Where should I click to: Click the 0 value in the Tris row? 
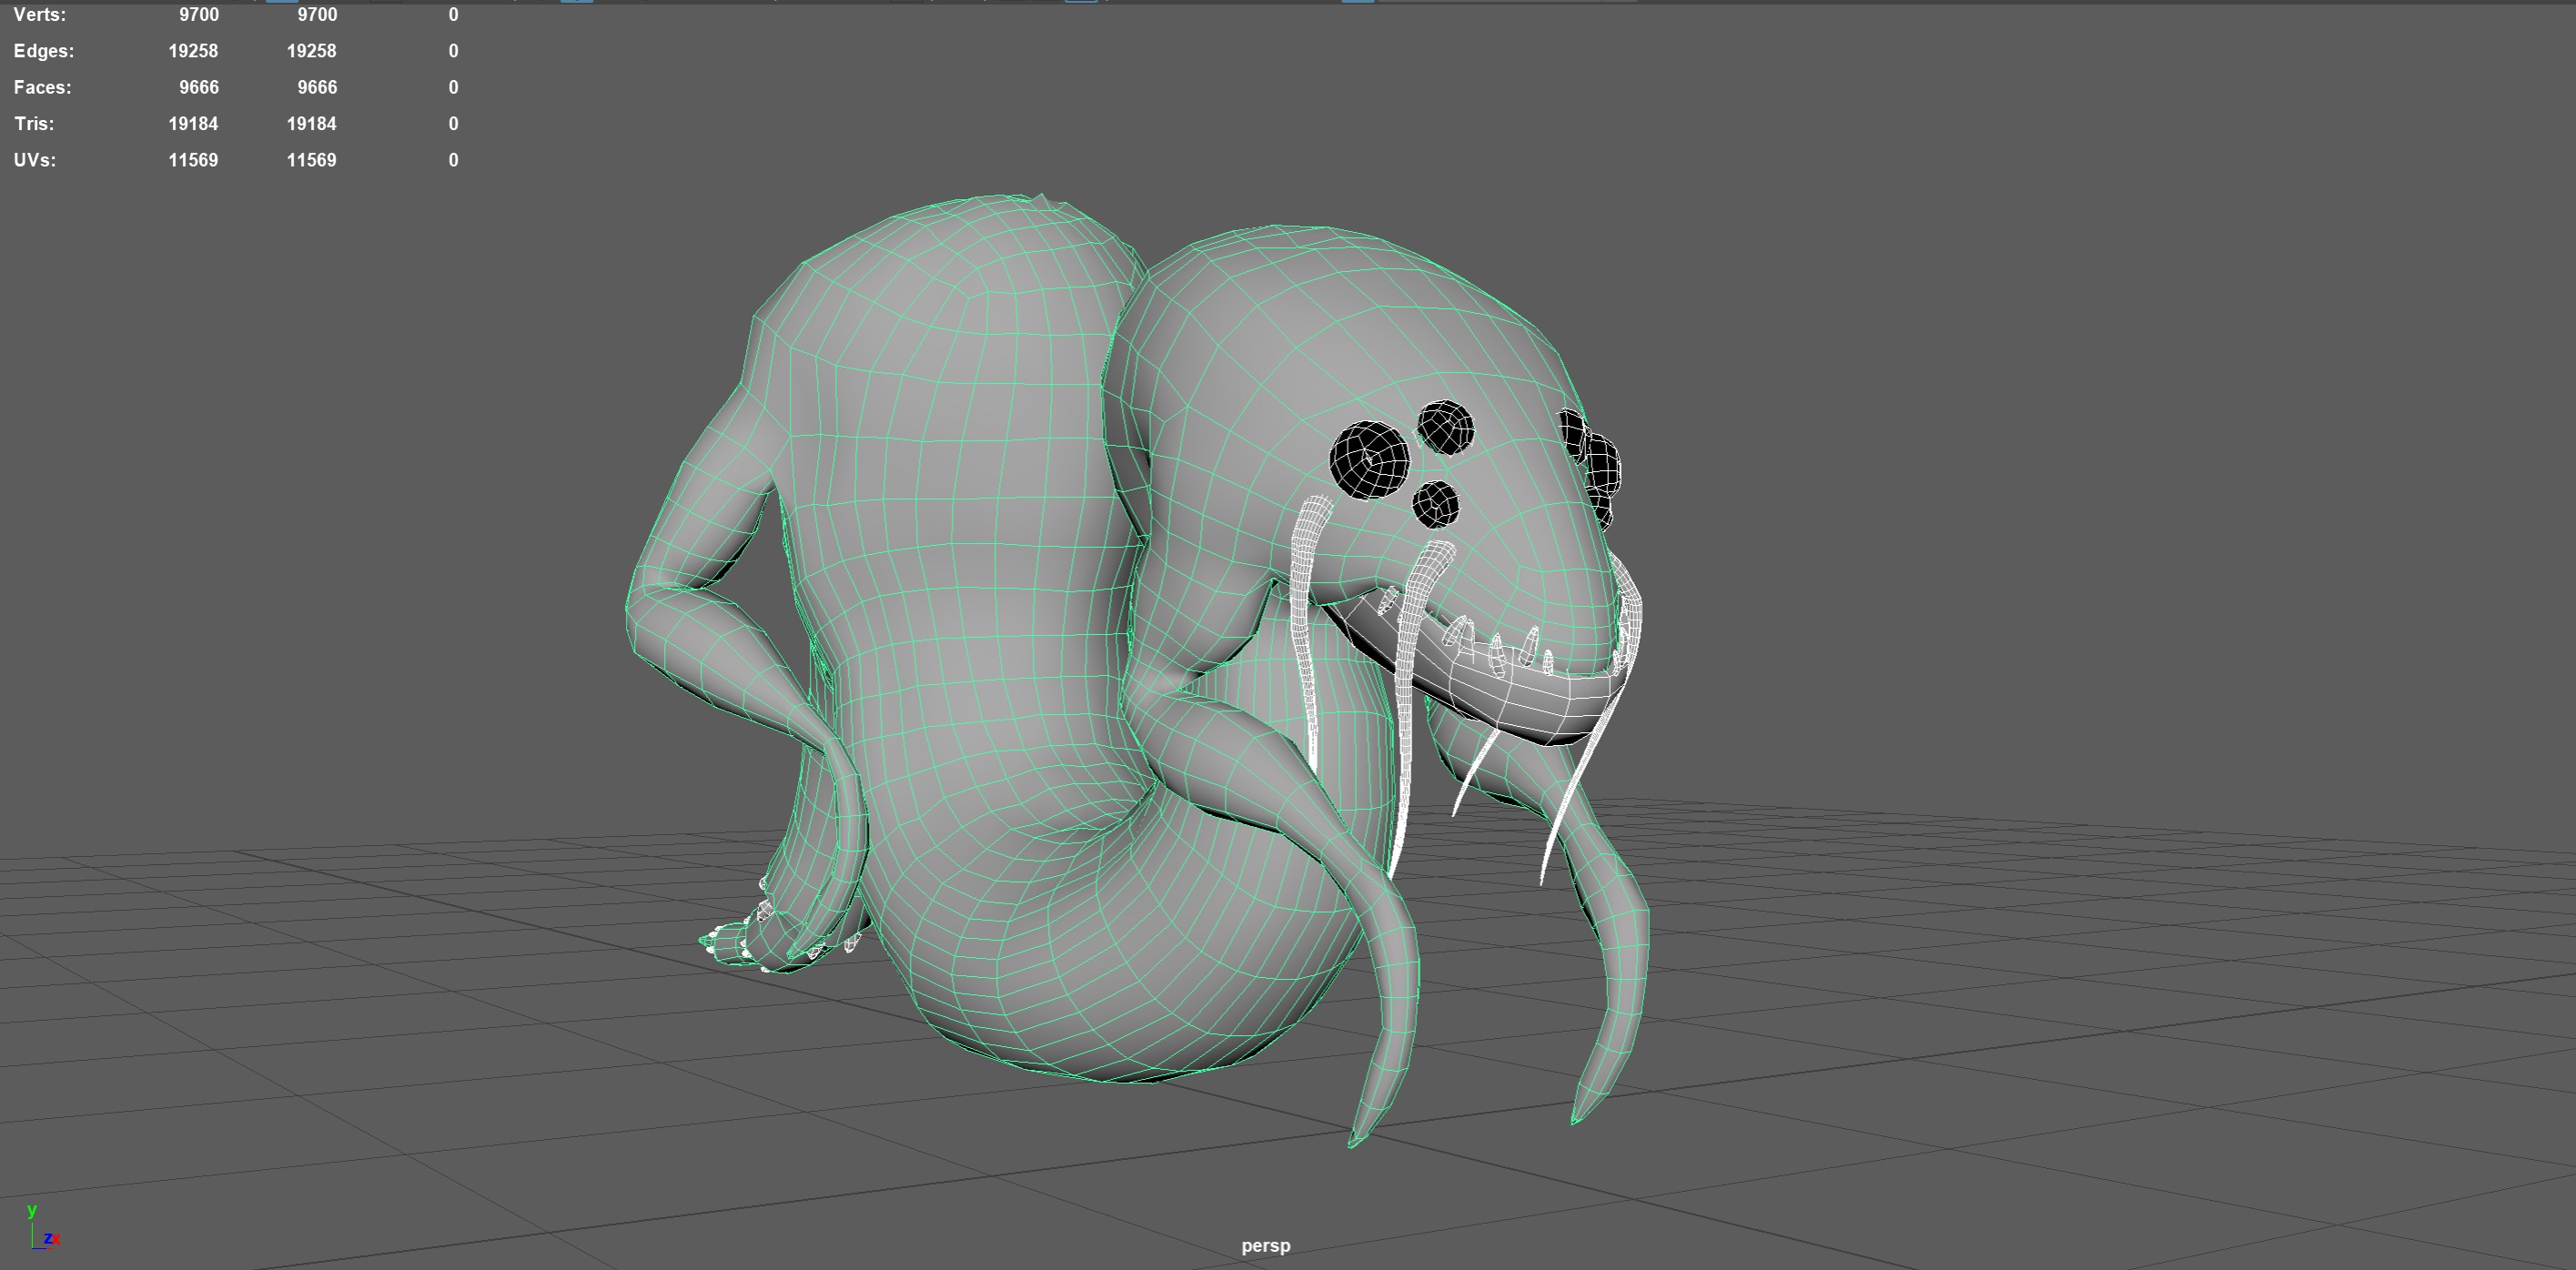[453, 124]
